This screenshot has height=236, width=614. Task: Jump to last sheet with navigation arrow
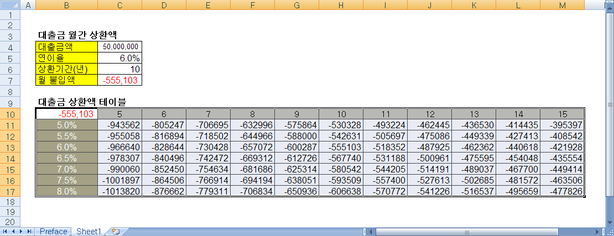[29, 232]
